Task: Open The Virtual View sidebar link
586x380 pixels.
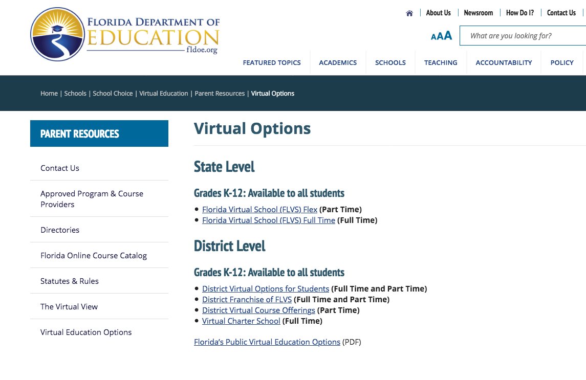Action: [x=69, y=307]
